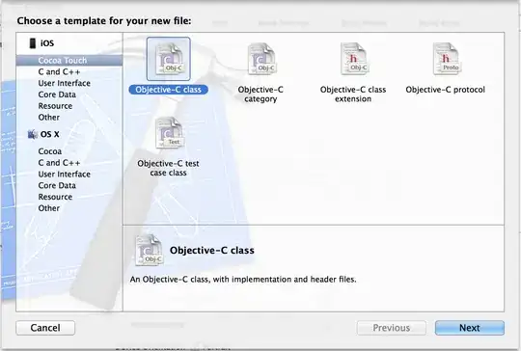Select Other under iOS
The image size is (521, 351).
pyautogui.click(x=49, y=118)
